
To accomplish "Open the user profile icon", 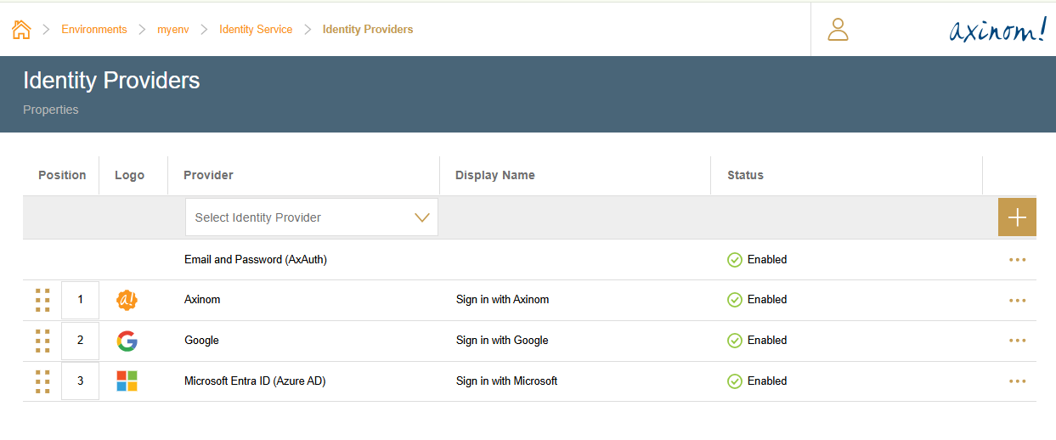I will point(838,30).
